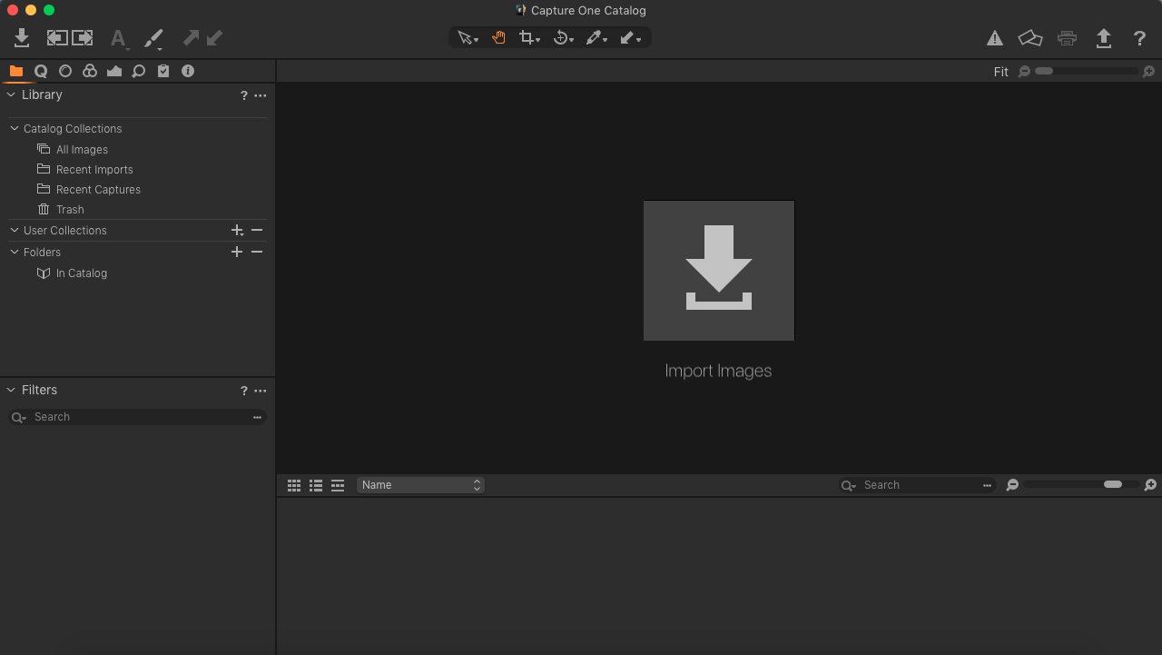Click the Import Images button in viewer
The width and height of the screenshot is (1162, 655).
[718, 271]
